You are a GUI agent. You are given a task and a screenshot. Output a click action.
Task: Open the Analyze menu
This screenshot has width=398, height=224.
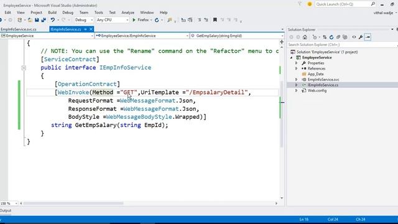tap(128, 12)
